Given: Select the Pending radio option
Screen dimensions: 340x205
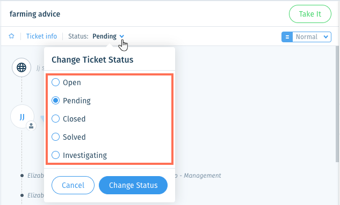Looking at the screenshot, I should click(x=55, y=101).
